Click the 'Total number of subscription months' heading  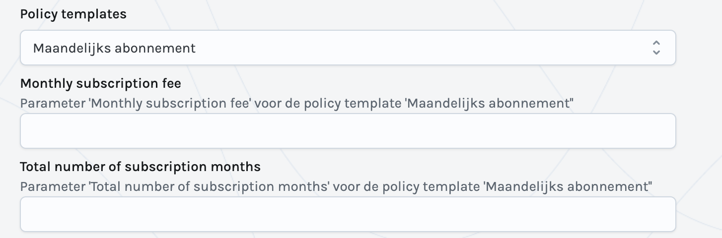(x=140, y=167)
